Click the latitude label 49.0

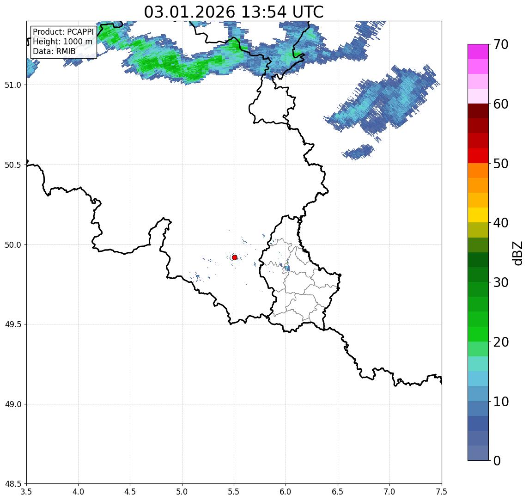12,404
